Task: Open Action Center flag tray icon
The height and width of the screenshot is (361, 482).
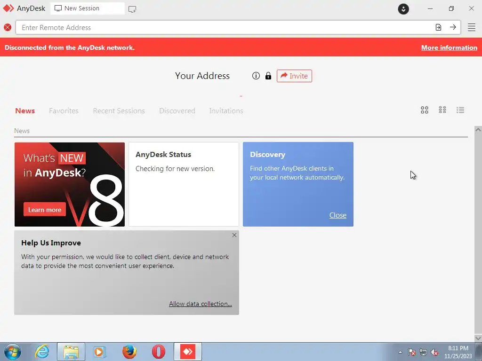Action: tap(411, 352)
